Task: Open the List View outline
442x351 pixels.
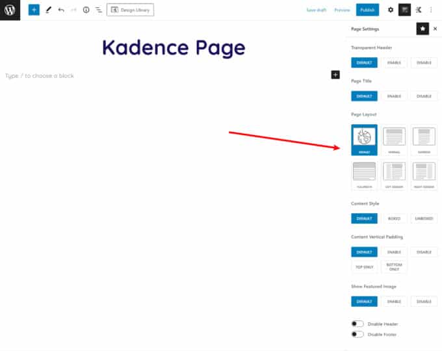Action: coord(99,10)
